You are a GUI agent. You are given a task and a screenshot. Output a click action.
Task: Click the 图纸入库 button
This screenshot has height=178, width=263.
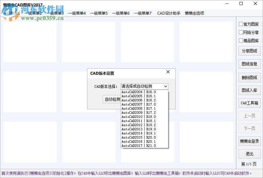[x=250, y=90]
